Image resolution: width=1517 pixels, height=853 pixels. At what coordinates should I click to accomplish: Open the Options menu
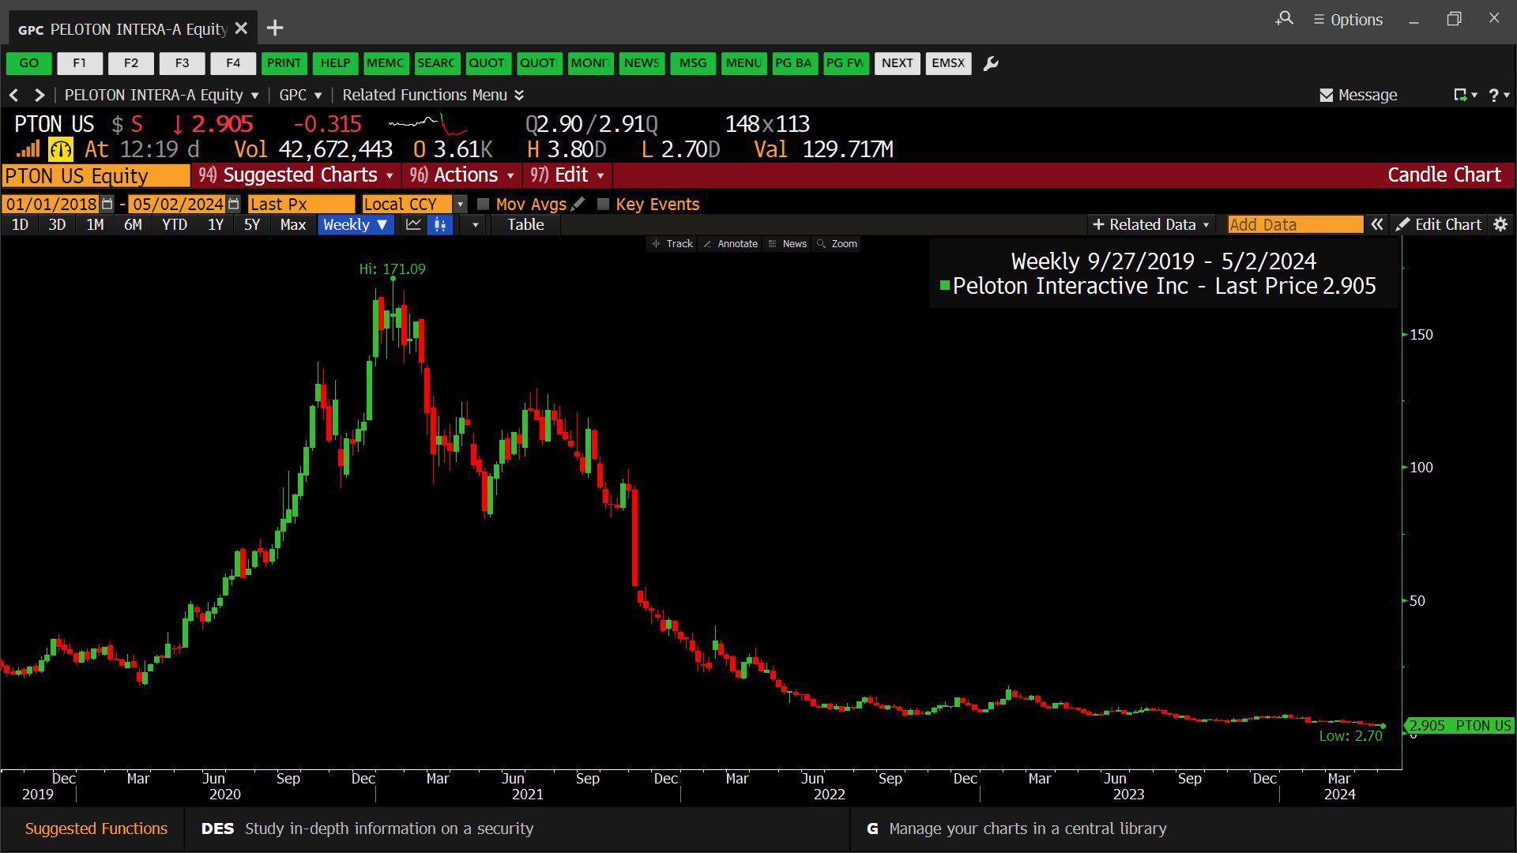pos(1348,20)
